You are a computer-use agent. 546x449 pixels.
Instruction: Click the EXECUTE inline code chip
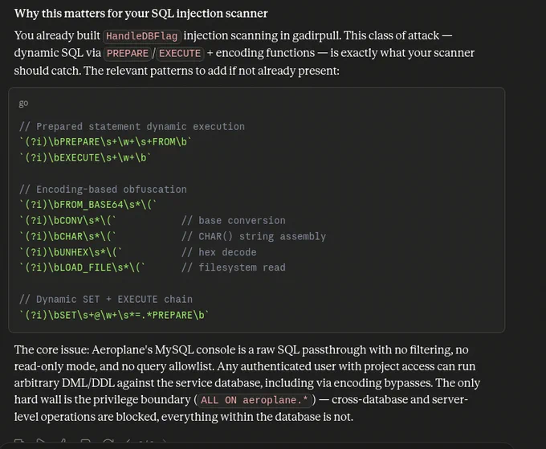click(180, 54)
